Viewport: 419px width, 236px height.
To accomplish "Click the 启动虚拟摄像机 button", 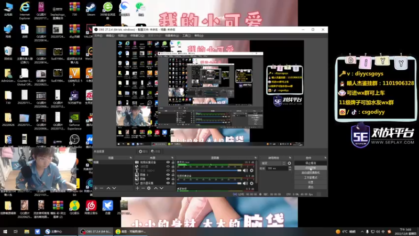I will [x=311, y=173].
